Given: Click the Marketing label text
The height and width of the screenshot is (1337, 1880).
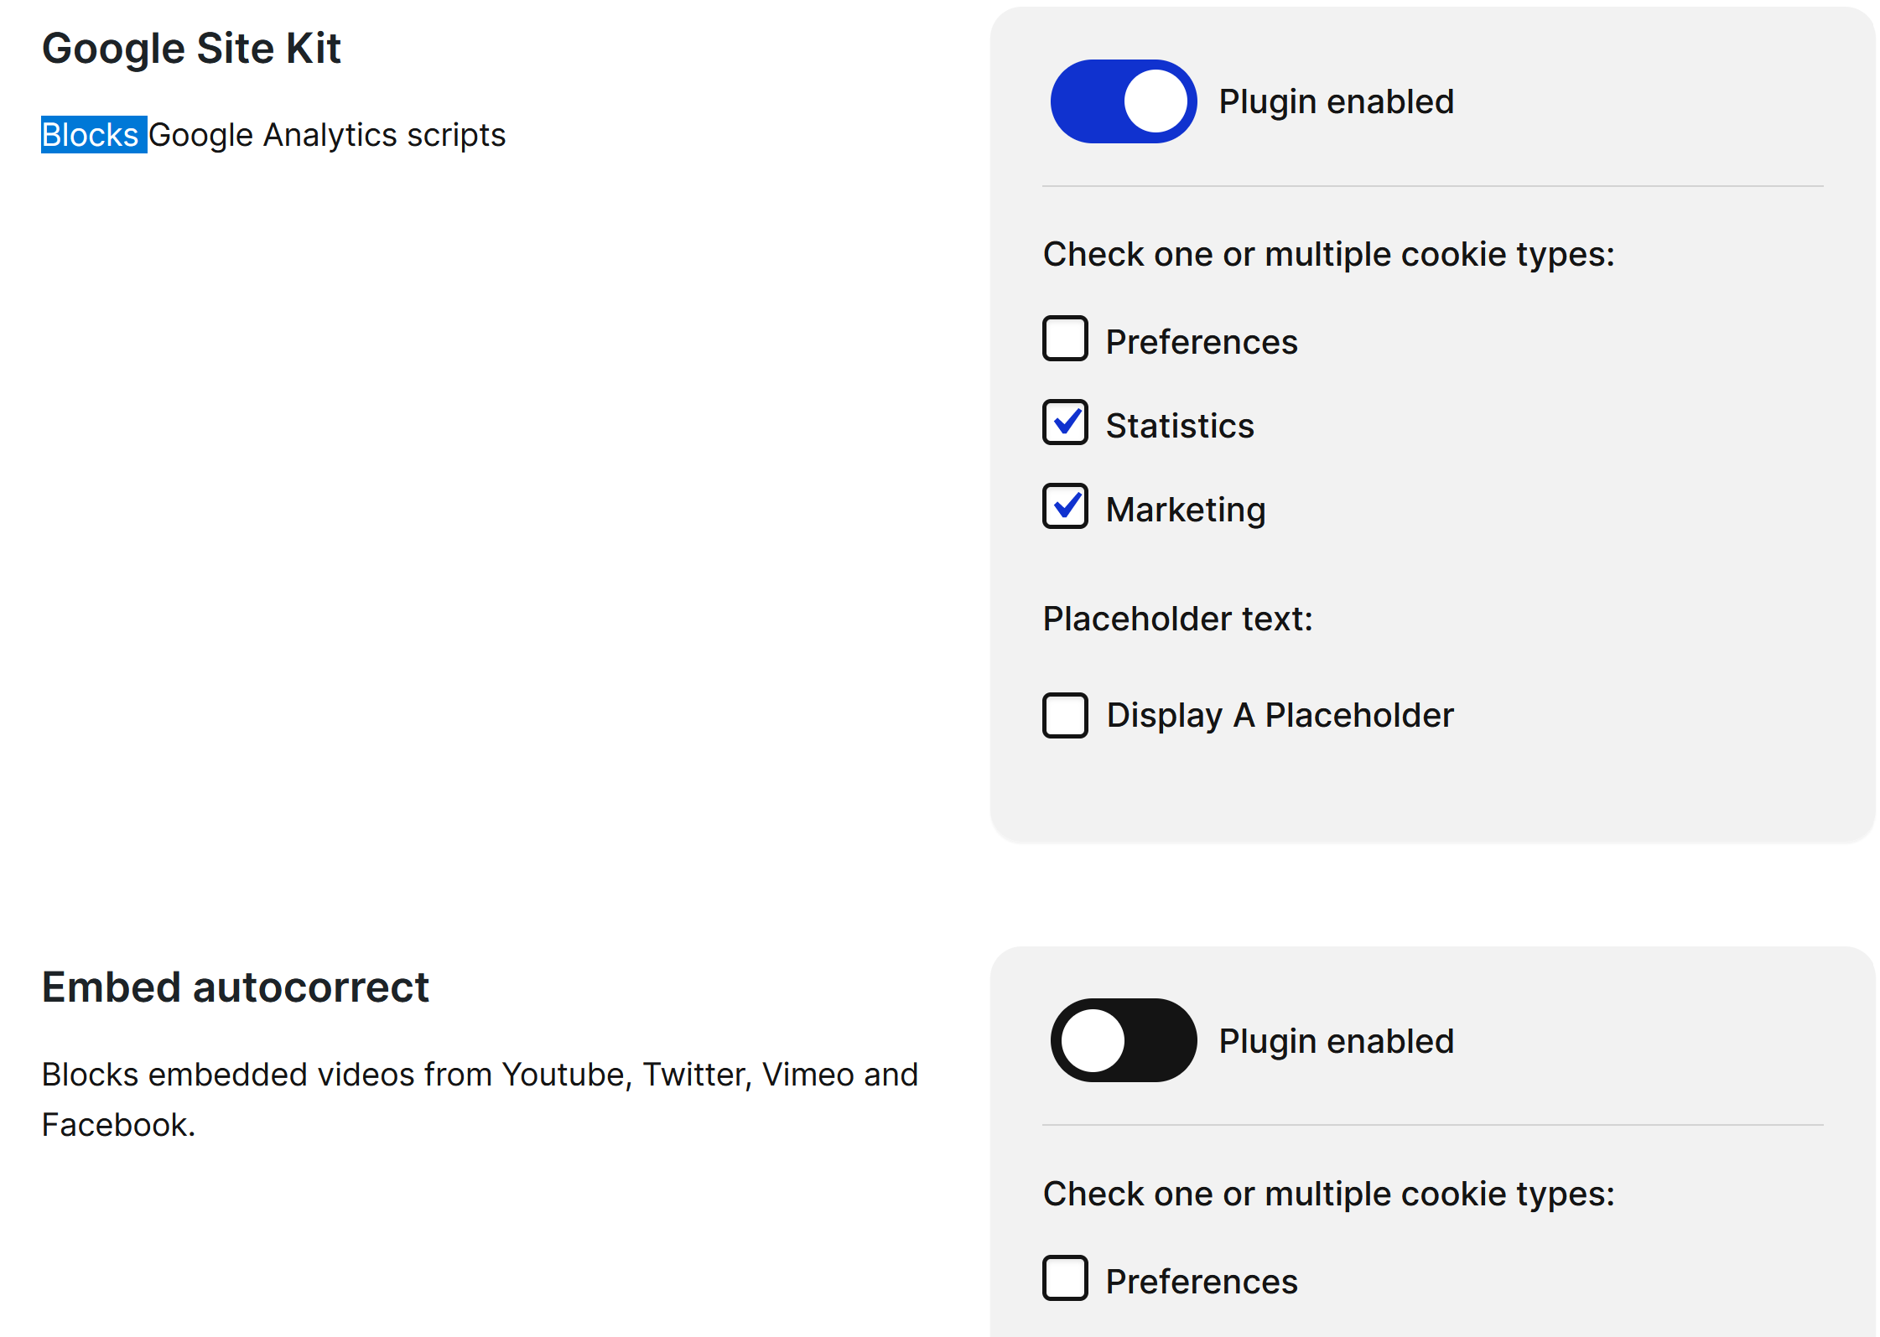Looking at the screenshot, I should [1186, 510].
